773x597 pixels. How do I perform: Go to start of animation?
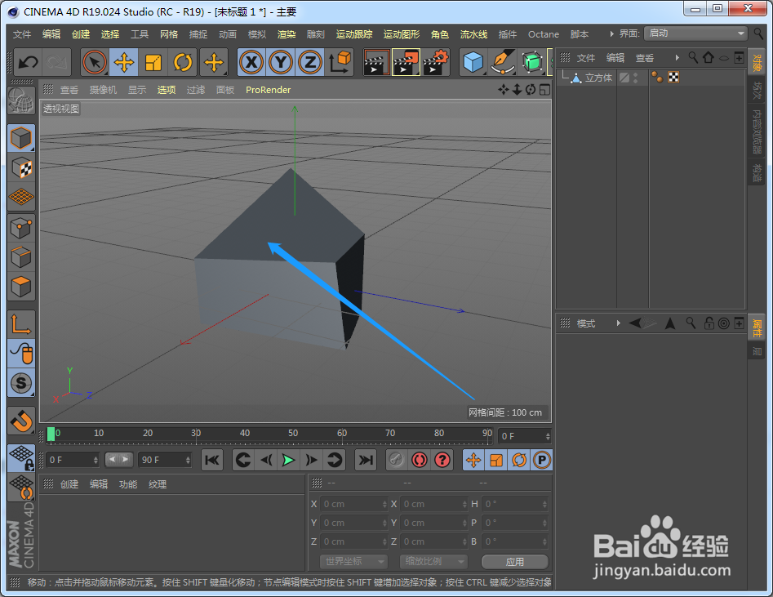click(x=212, y=460)
